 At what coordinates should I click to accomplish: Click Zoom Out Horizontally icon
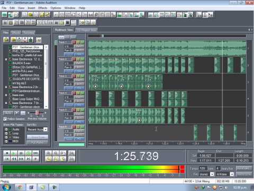(56, 153)
